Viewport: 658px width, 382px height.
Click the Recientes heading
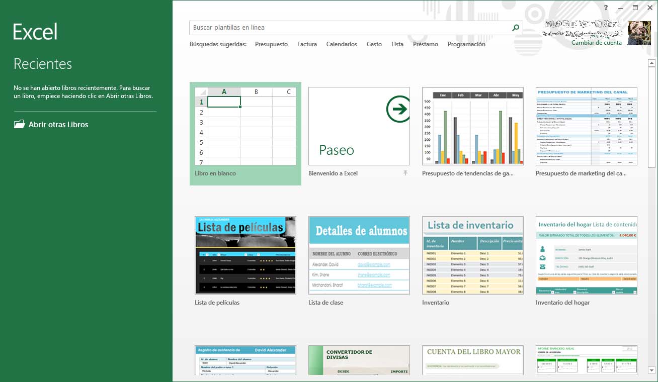coord(43,64)
